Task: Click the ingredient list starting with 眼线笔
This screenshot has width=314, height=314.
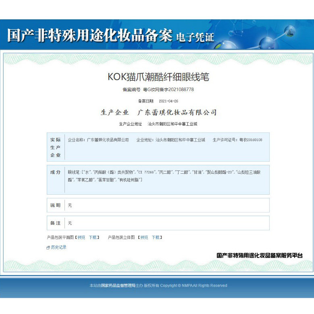Action: (x=164, y=176)
